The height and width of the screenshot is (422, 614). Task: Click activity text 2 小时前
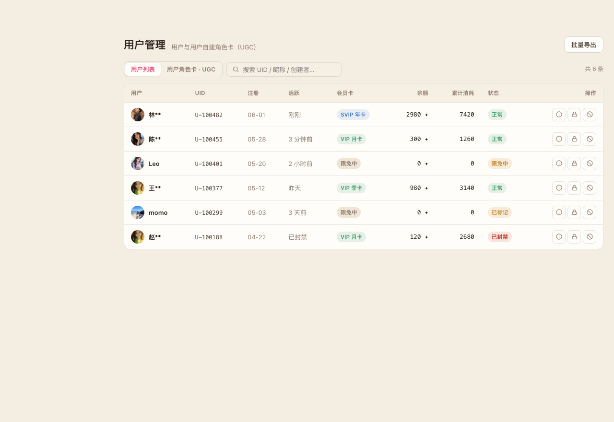click(300, 164)
